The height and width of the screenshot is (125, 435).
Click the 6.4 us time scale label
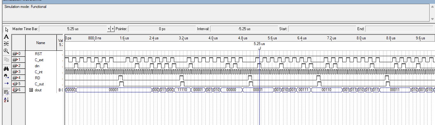[302, 38]
